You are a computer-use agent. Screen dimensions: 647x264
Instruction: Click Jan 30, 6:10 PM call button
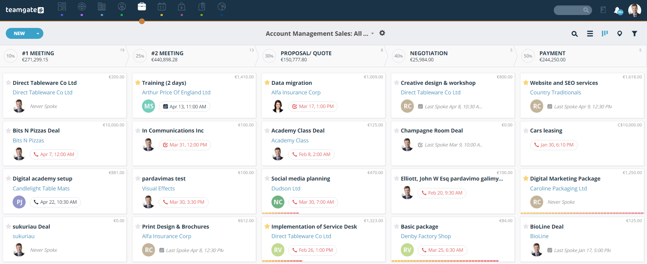point(553,145)
